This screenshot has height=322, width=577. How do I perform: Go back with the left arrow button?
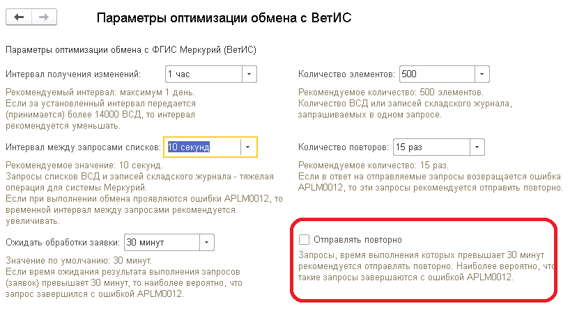(19, 17)
